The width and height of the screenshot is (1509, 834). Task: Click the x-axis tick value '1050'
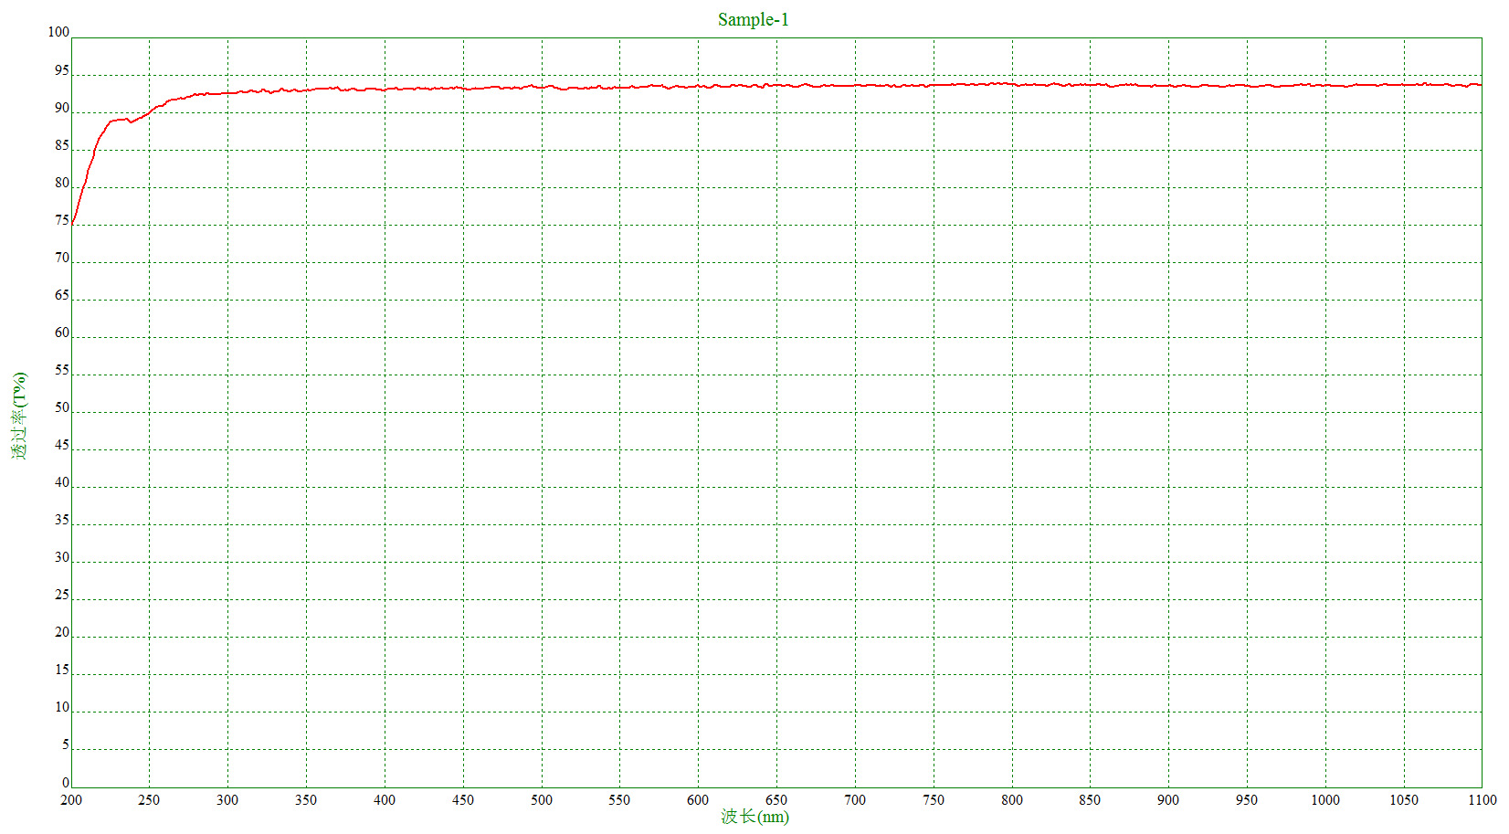click(x=1404, y=800)
